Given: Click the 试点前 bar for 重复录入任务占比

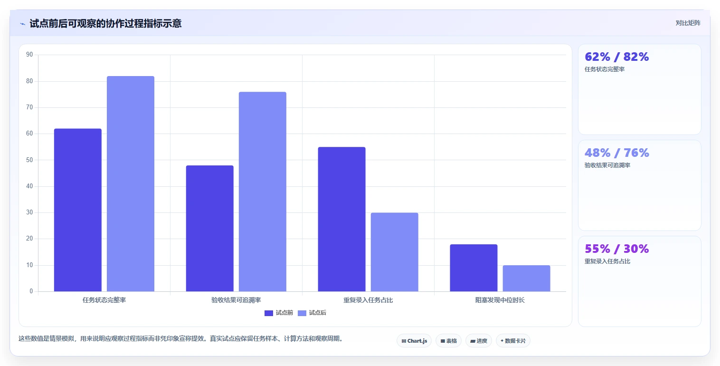Looking at the screenshot, I should (342, 219).
